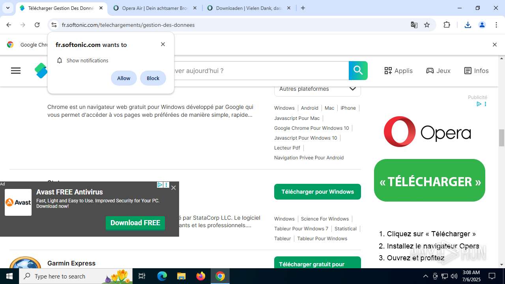The width and height of the screenshot is (505, 284).
Task: Allow notifications from fr.softonic.com
Action: point(123,78)
